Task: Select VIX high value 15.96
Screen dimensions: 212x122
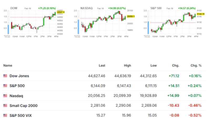Action: (127, 115)
